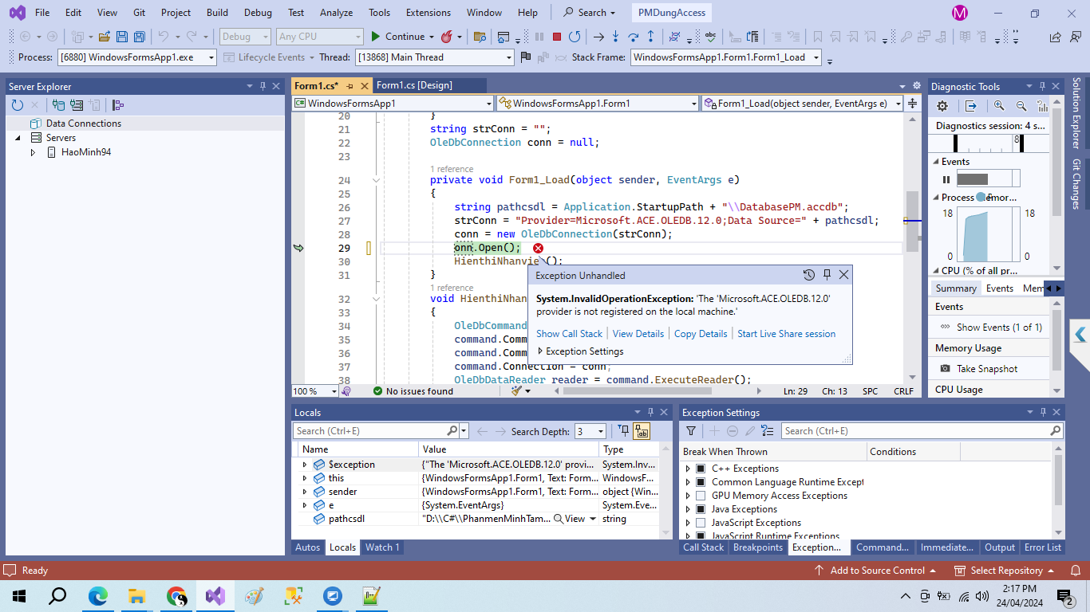Image resolution: width=1090 pixels, height=612 pixels.
Task: Stop debugging with the red square icon
Action: [x=557, y=37]
